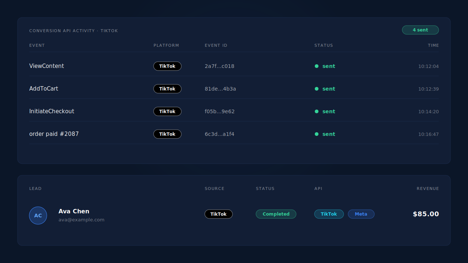Click the Meta API tag
This screenshot has width=468, height=263.
(x=361, y=214)
